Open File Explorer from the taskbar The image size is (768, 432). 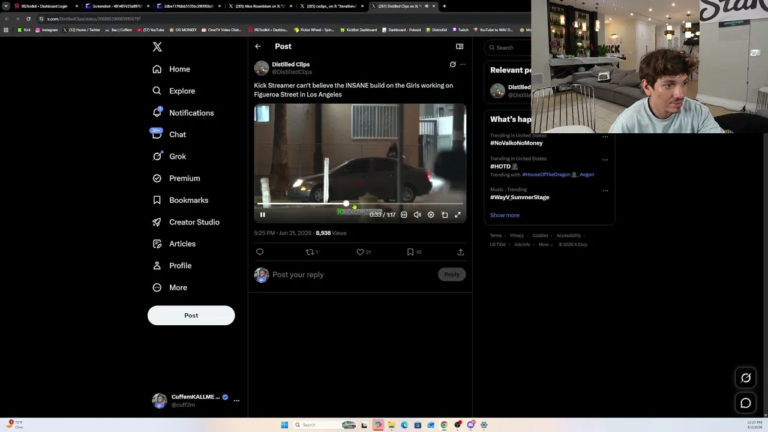click(x=391, y=425)
